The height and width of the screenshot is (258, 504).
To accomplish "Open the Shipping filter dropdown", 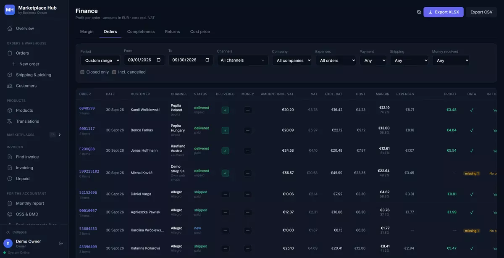I will (409, 61).
